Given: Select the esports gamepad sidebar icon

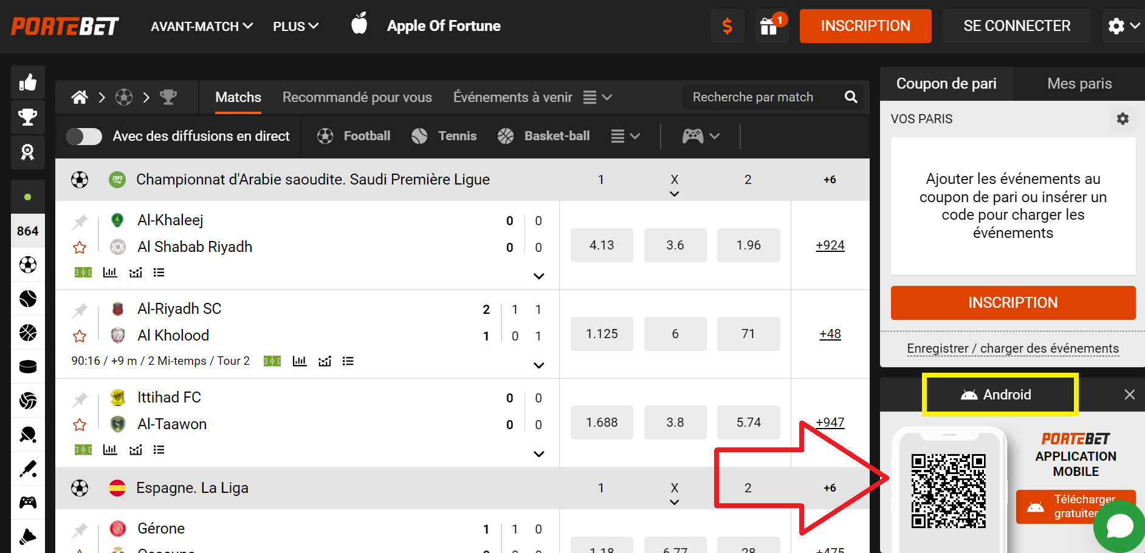Looking at the screenshot, I should pos(28,503).
